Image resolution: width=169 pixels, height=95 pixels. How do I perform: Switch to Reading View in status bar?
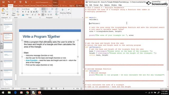(x=51, y=89)
